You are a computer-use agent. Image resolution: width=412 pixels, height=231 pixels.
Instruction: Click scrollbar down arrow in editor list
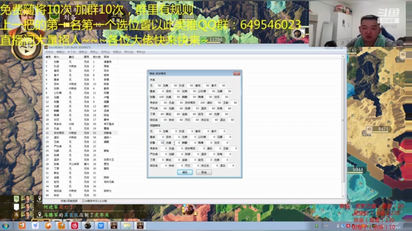pyautogui.click(x=343, y=196)
